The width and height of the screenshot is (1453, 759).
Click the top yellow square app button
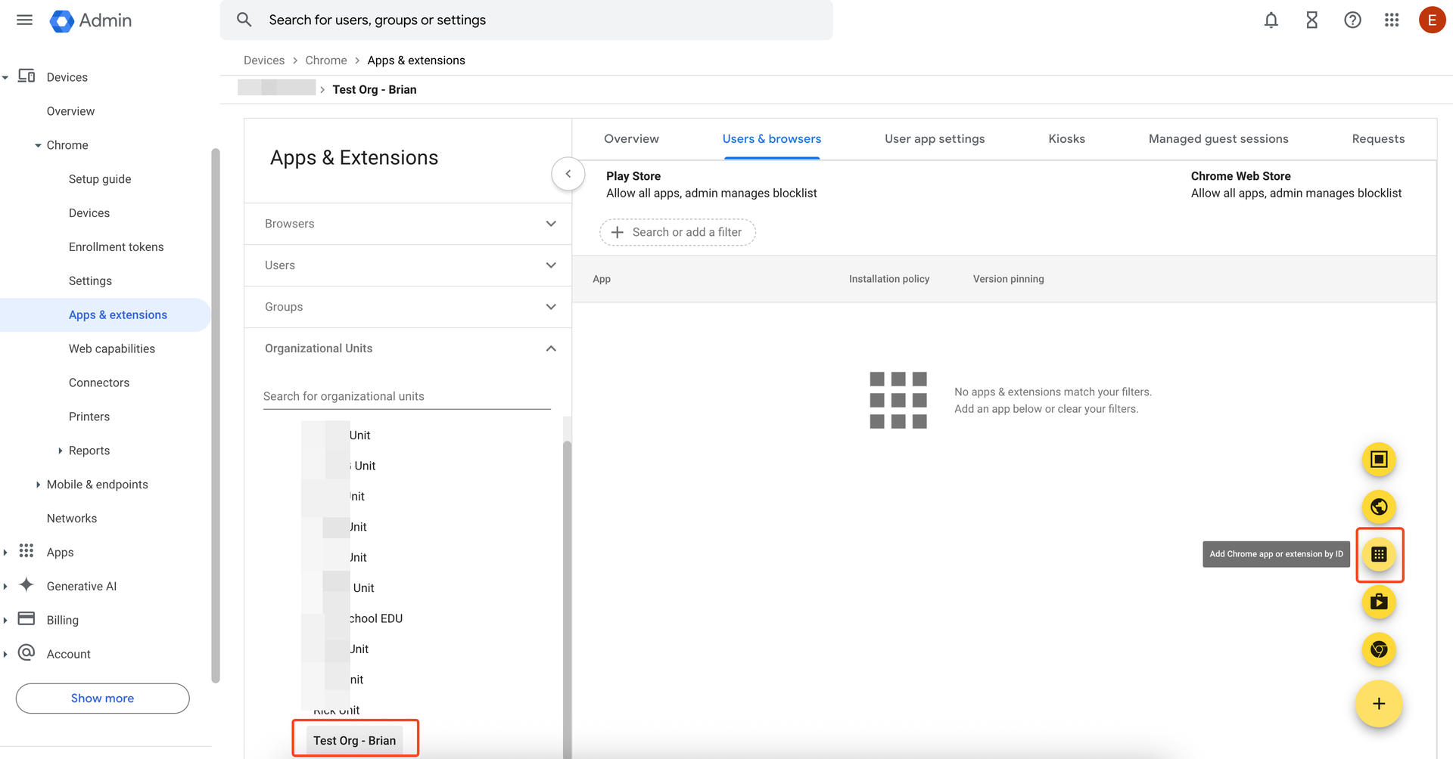tap(1379, 459)
